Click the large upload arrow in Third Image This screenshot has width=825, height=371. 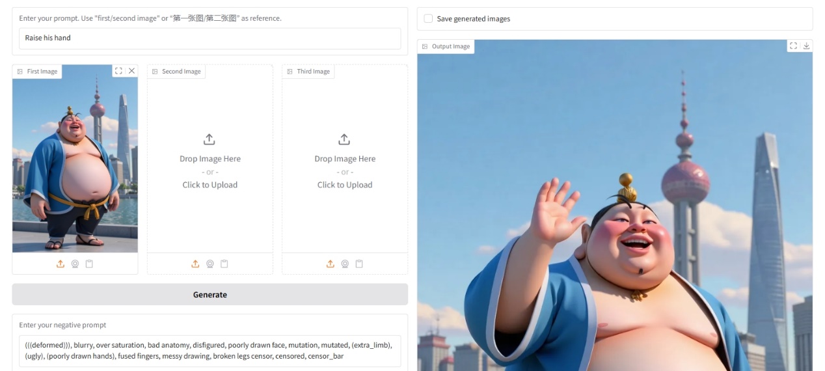click(344, 139)
